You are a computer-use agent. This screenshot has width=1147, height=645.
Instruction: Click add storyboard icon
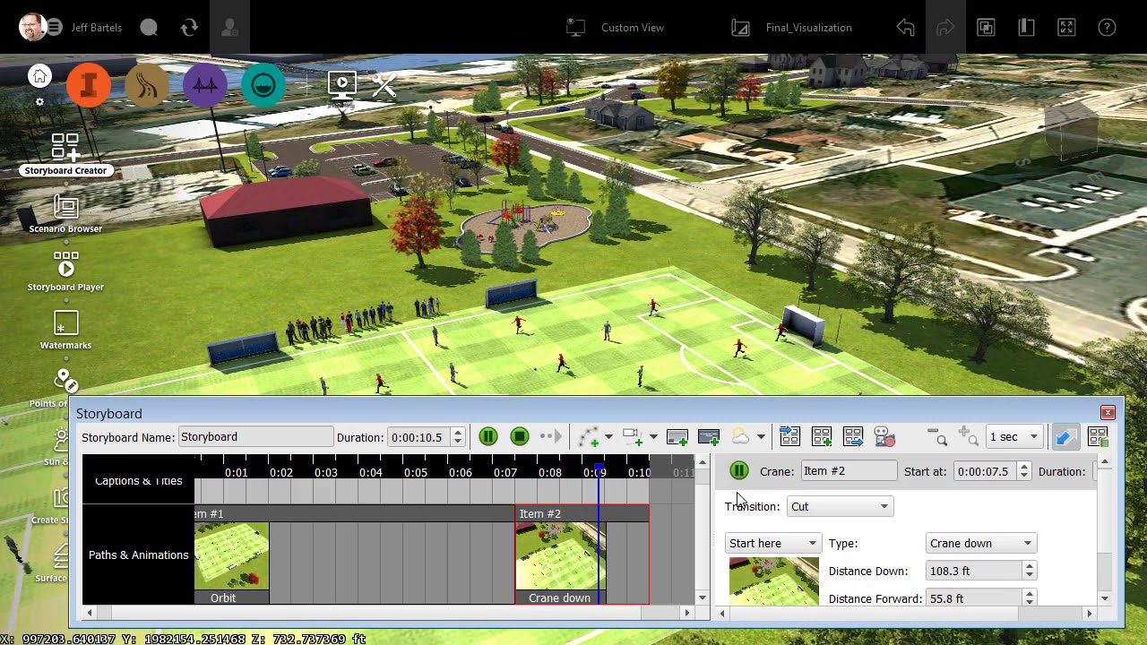822,437
